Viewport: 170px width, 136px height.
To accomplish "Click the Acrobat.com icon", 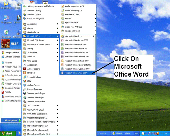I will [25, 65].
